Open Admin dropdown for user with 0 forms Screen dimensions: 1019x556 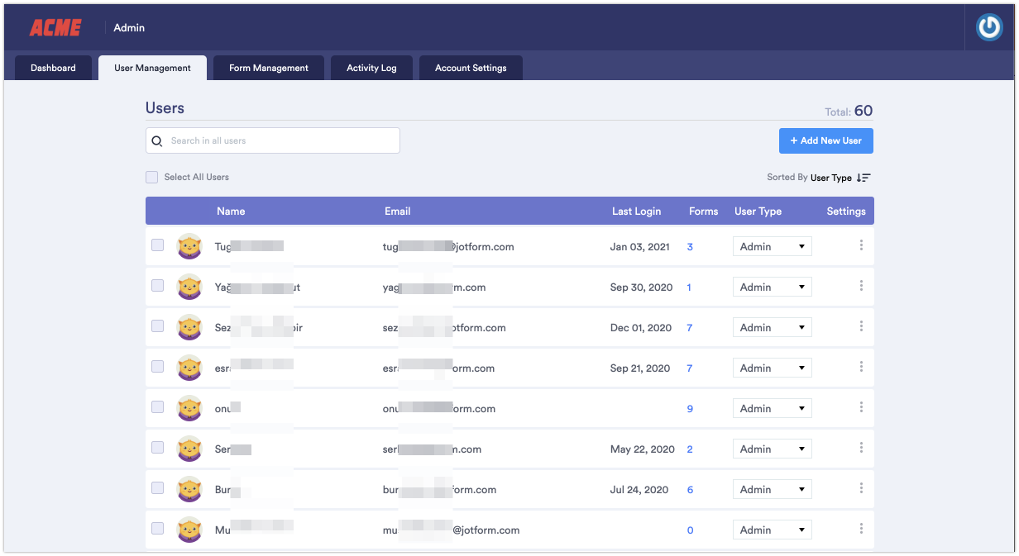772,530
